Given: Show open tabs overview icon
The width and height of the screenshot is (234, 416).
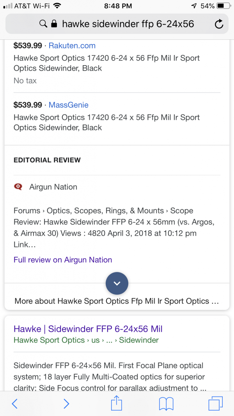Looking at the screenshot, I should (x=215, y=404).
